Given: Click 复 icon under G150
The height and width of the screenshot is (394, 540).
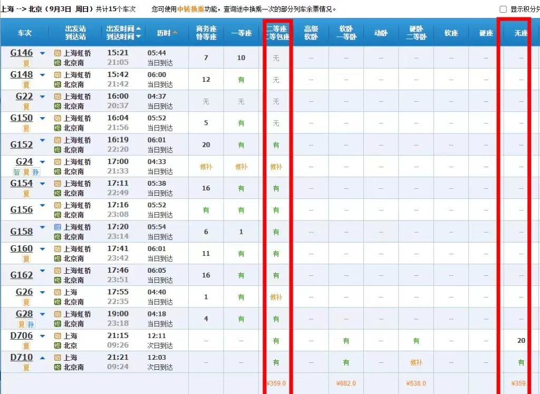Looking at the screenshot, I should coord(26,129).
